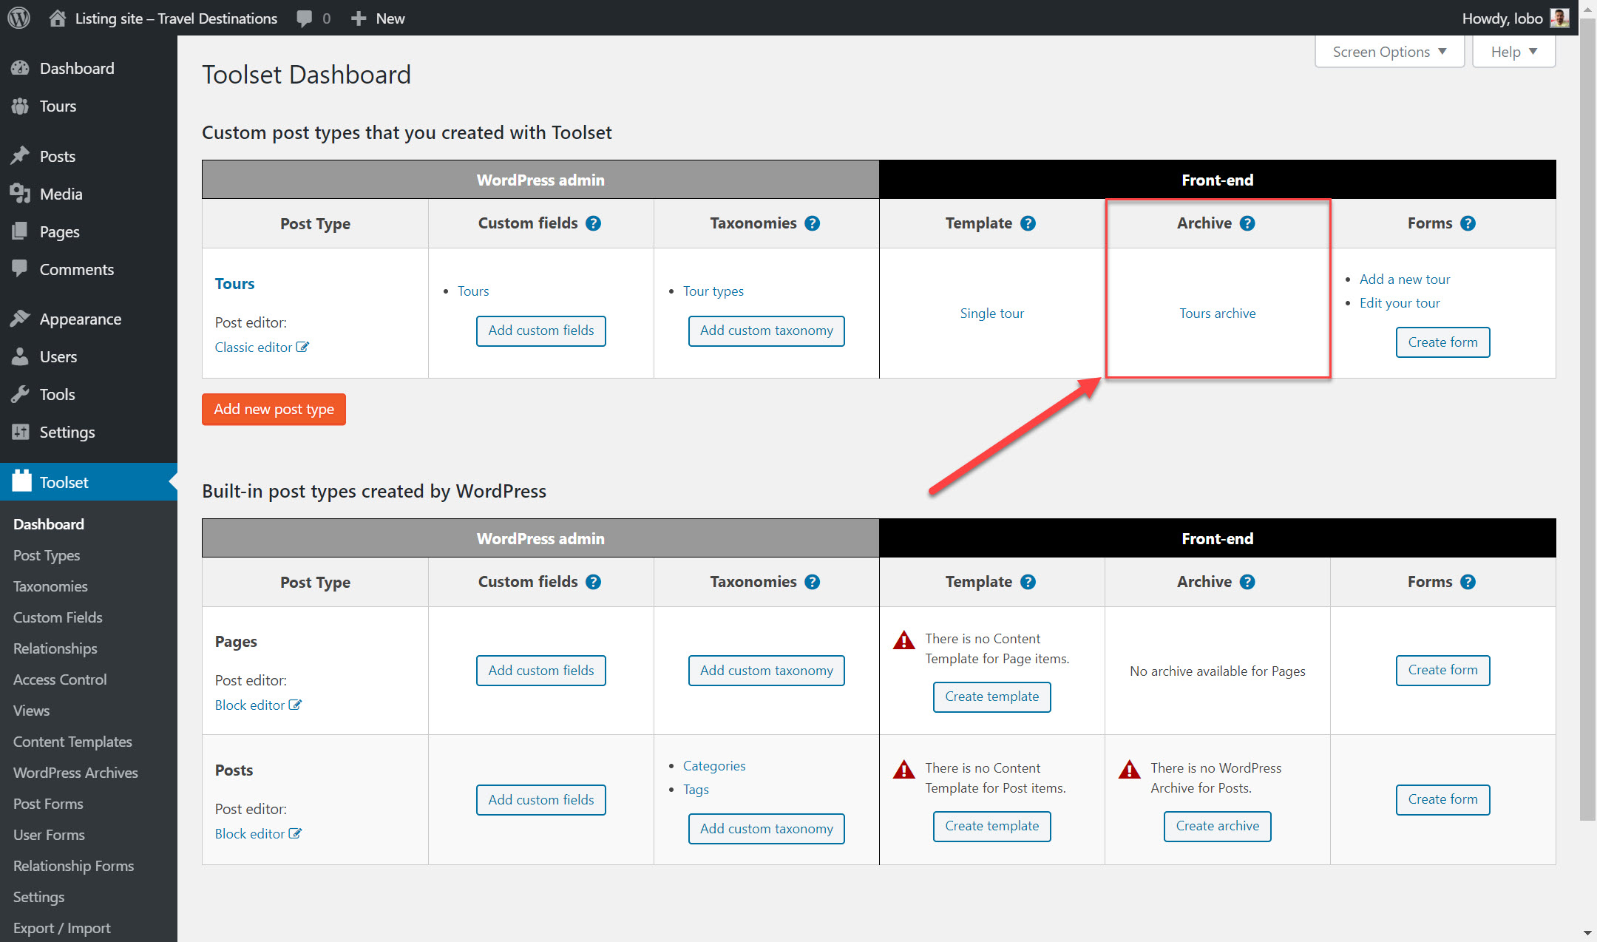Expand the Screen Options dropdown
The height and width of the screenshot is (942, 1597).
tap(1389, 52)
